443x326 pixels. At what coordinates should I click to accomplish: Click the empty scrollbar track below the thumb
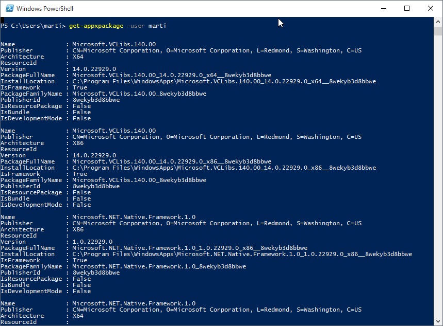coord(438,176)
